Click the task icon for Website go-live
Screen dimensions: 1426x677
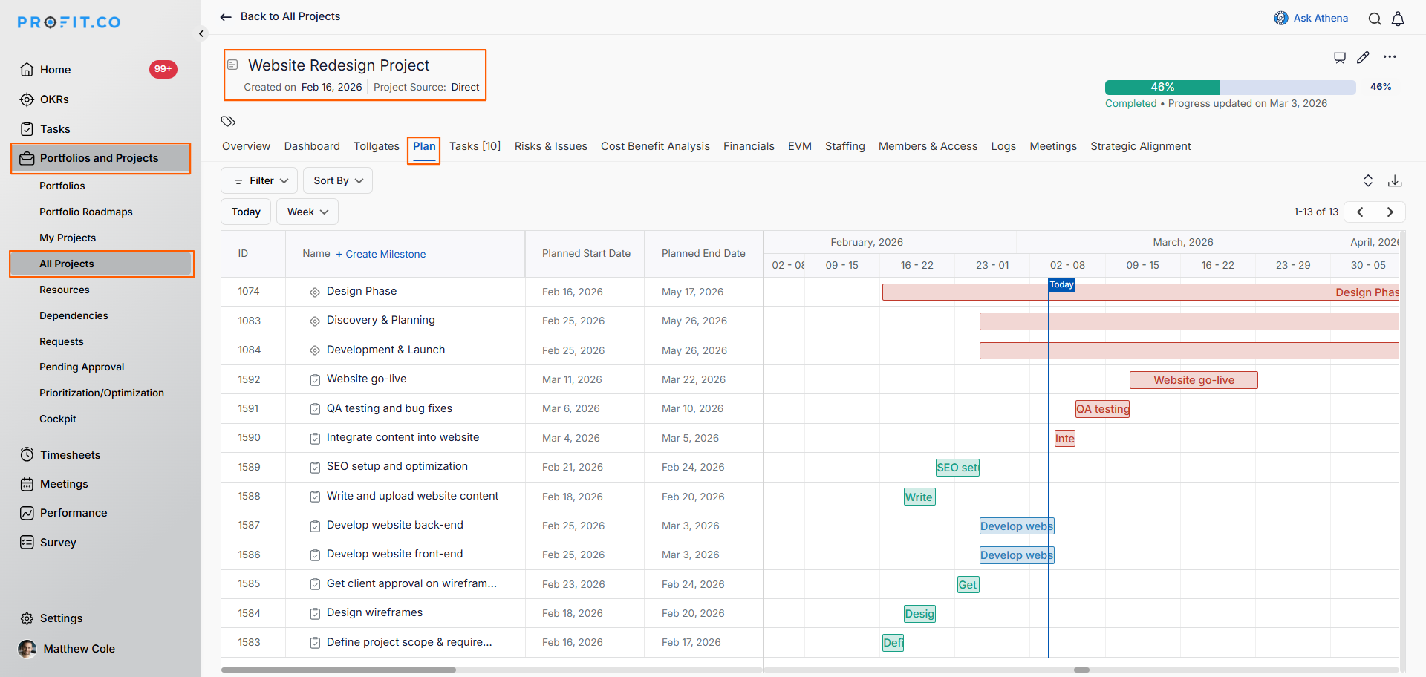[315, 380]
